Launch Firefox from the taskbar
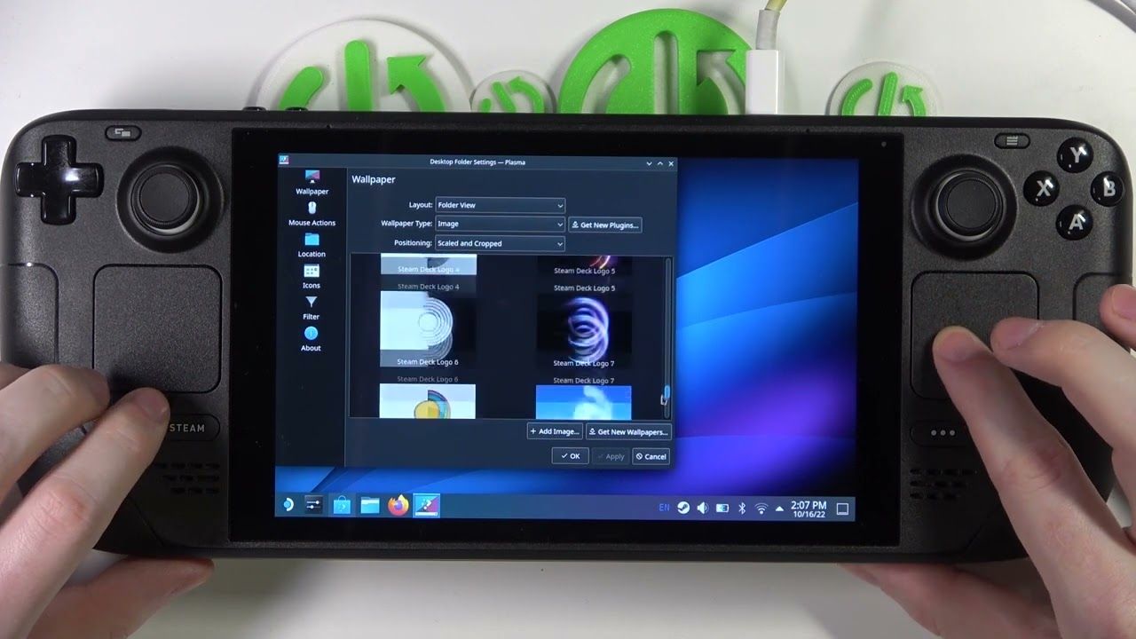The image size is (1136, 639). [398, 506]
